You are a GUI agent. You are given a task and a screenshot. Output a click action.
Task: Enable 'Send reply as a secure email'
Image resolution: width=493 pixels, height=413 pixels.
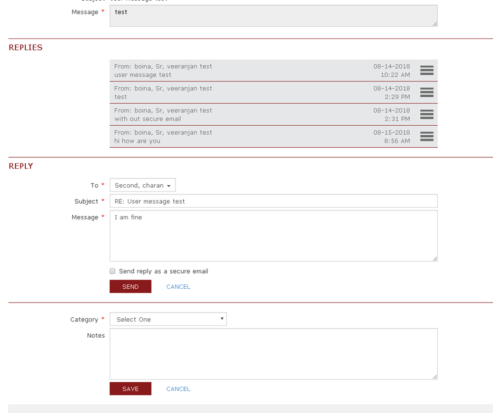coord(112,271)
